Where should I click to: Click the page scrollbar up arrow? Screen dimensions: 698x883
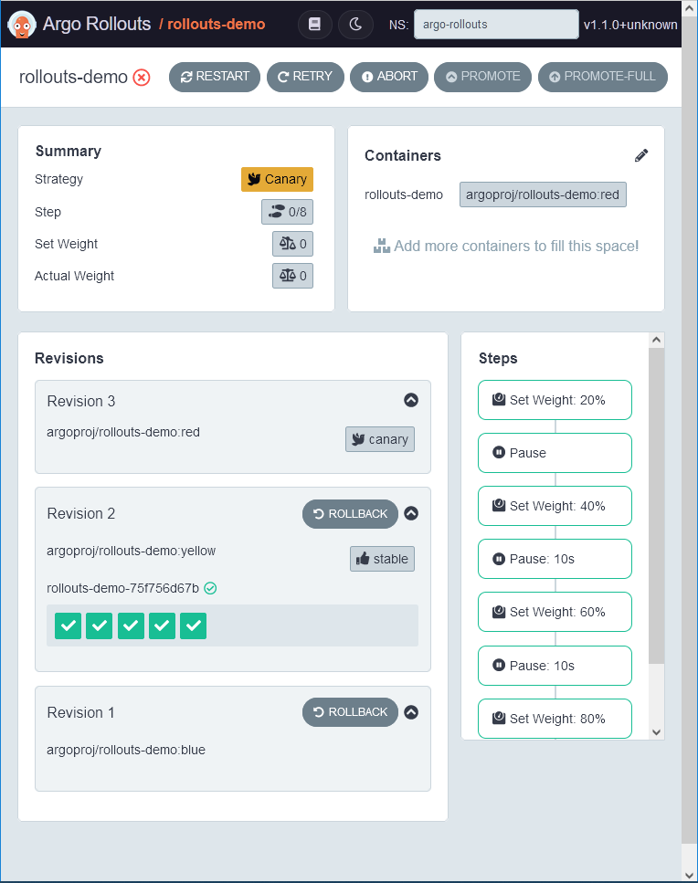[x=690, y=8]
